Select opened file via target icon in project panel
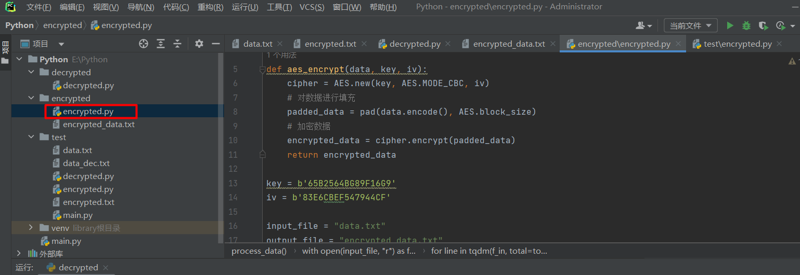 pos(144,44)
